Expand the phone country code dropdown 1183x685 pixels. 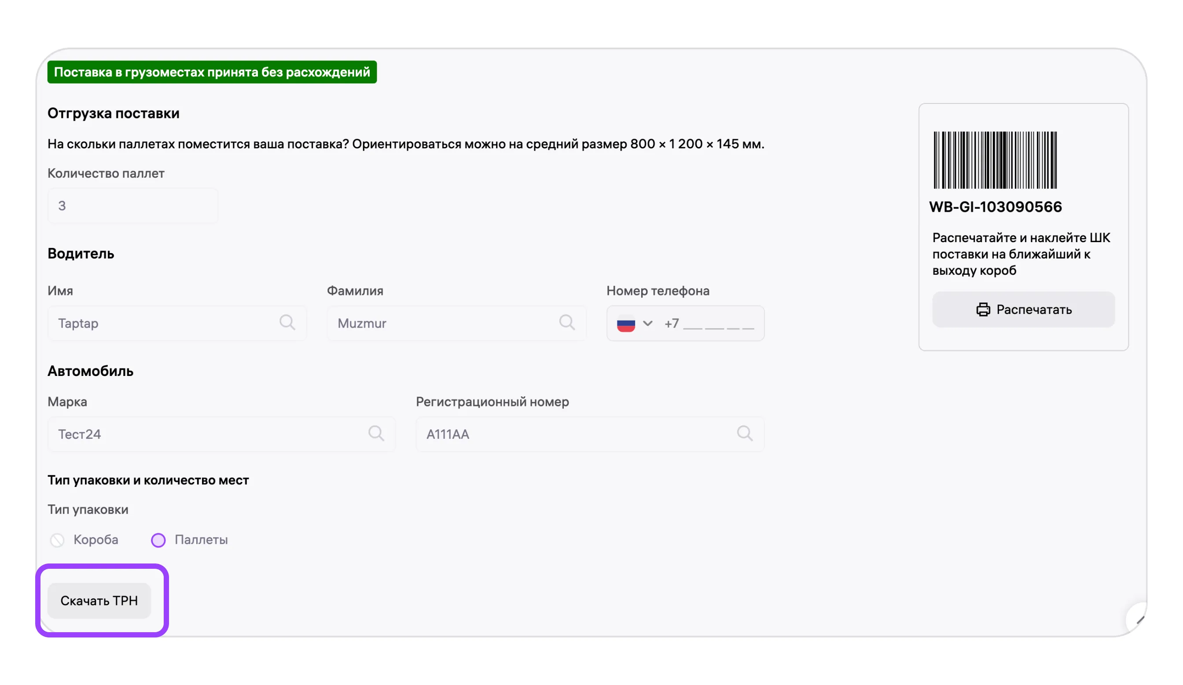pyautogui.click(x=647, y=324)
